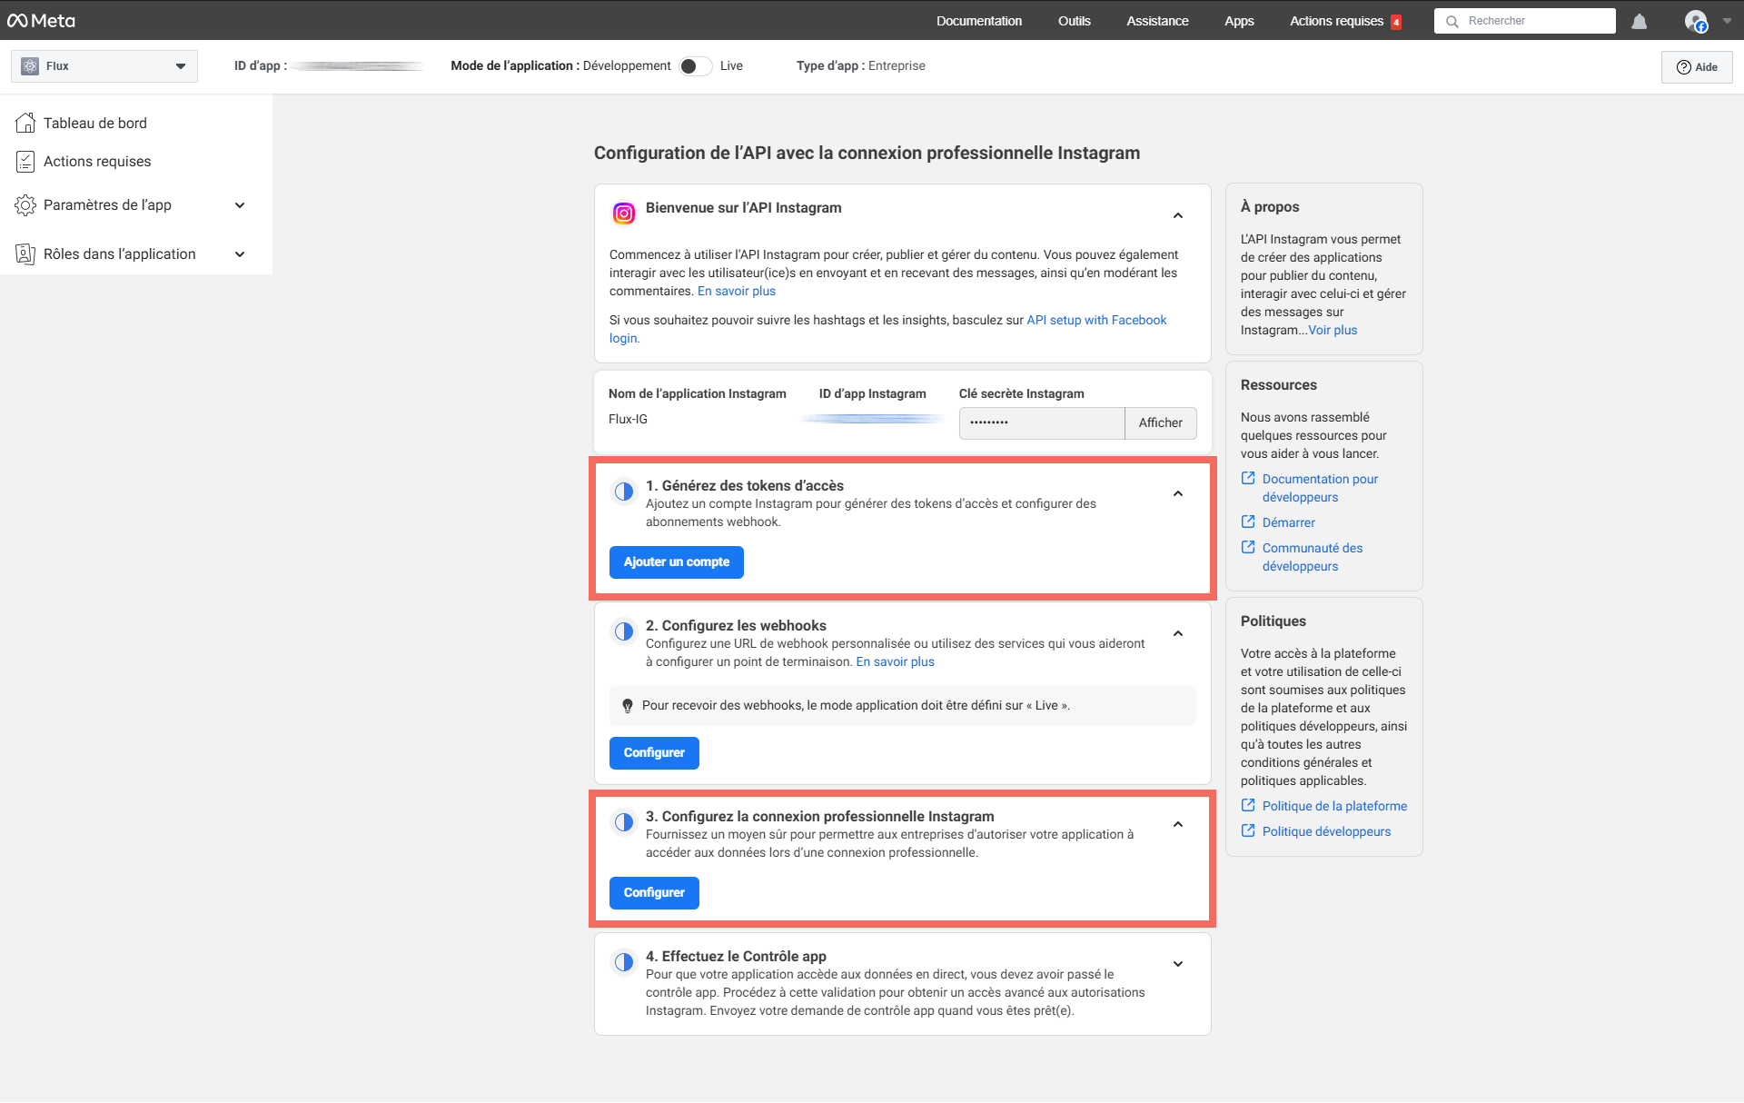Viewport: 1744px width, 1103px height.
Task: Click the external link icon beside Démarrer
Action: click(x=1248, y=522)
